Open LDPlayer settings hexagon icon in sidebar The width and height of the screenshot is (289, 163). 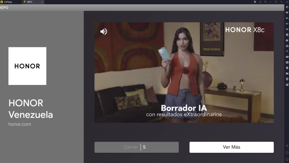click(x=287, y=7)
